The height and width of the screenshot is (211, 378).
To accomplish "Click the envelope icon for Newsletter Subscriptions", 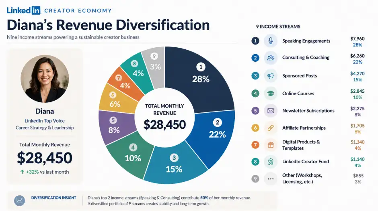I will (x=271, y=111).
